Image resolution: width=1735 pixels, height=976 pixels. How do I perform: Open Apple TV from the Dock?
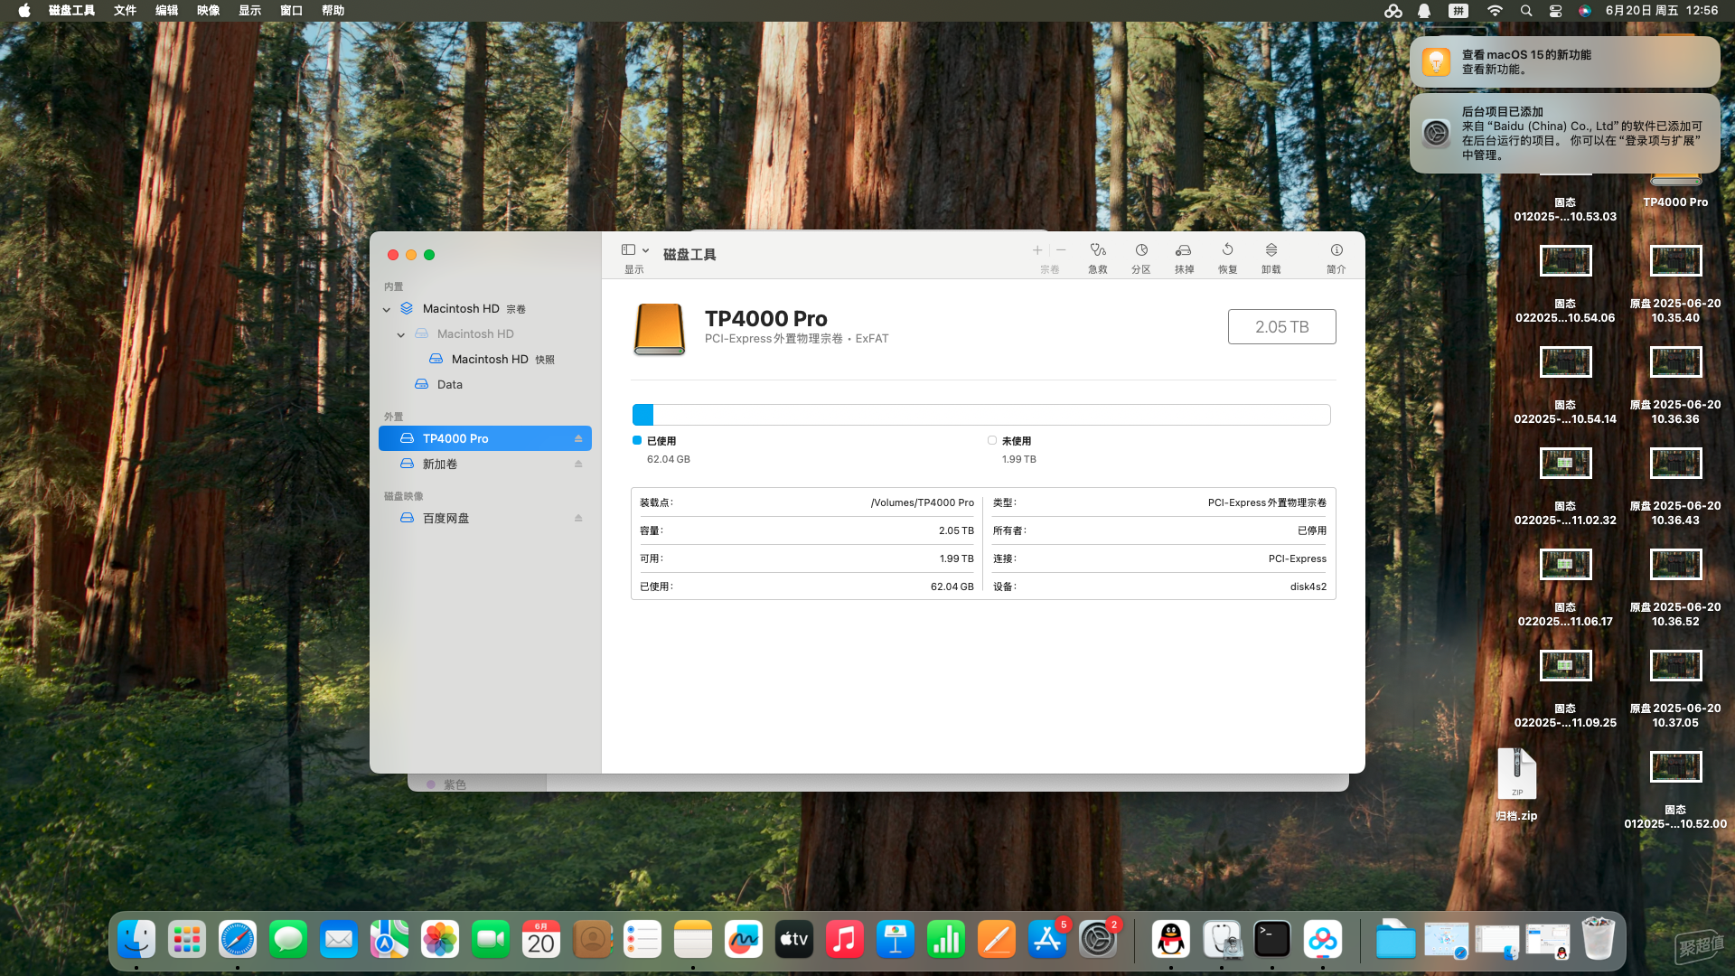(794, 940)
